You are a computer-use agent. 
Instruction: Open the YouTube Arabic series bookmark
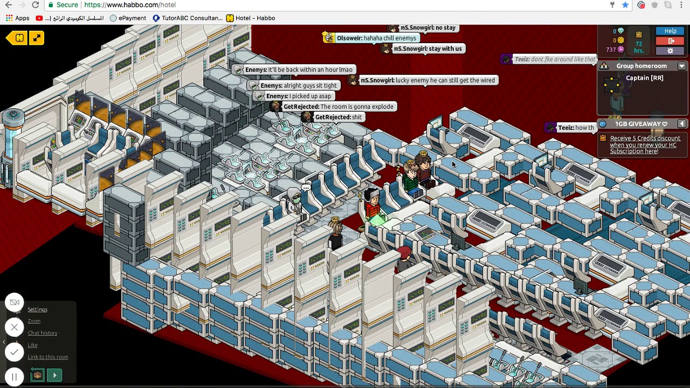[70, 18]
